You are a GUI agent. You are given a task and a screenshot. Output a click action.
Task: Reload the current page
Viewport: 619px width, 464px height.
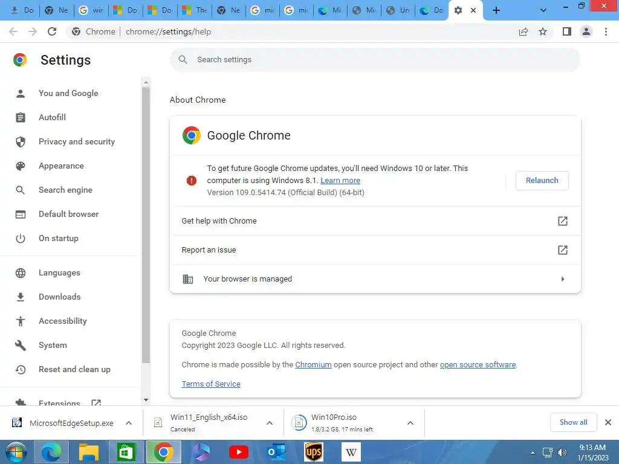tap(52, 31)
